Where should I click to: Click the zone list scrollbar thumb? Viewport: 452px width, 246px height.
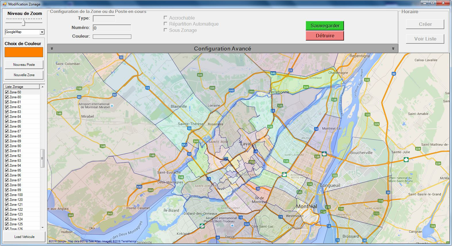(43, 158)
